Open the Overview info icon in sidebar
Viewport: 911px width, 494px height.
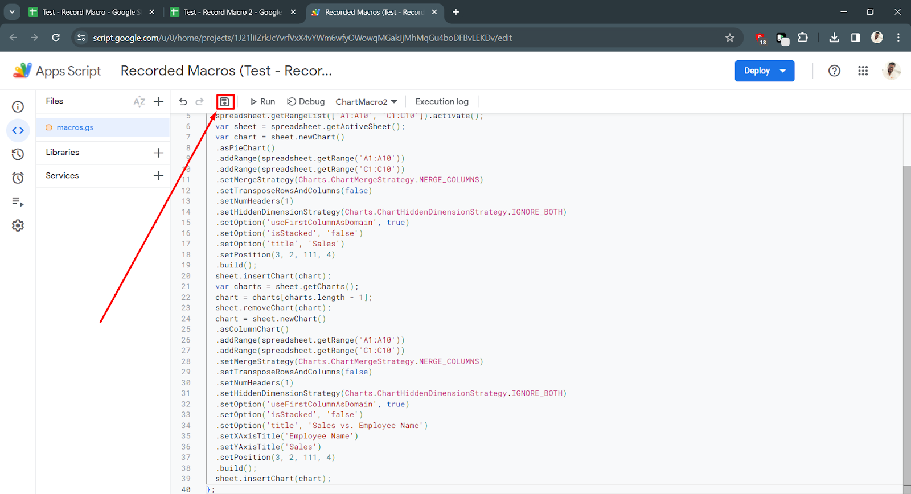click(x=18, y=107)
